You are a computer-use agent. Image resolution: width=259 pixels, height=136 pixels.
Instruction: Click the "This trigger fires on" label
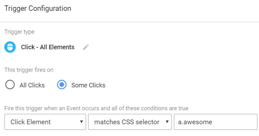(29, 70)
